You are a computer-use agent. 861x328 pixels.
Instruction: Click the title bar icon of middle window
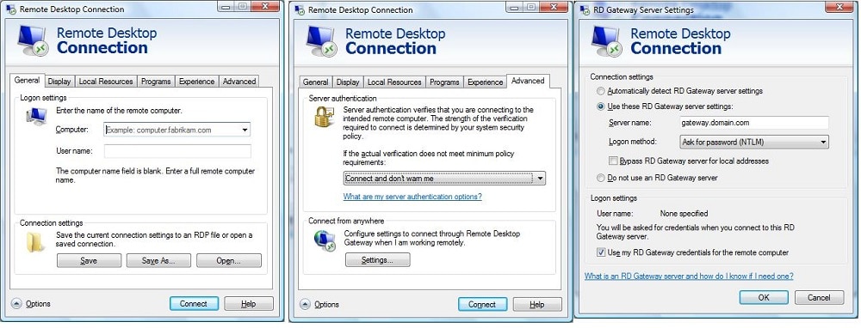[x=300, y=9]
